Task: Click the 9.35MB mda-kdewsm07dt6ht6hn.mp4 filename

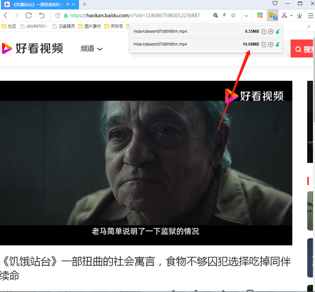Action: point(160,31)
